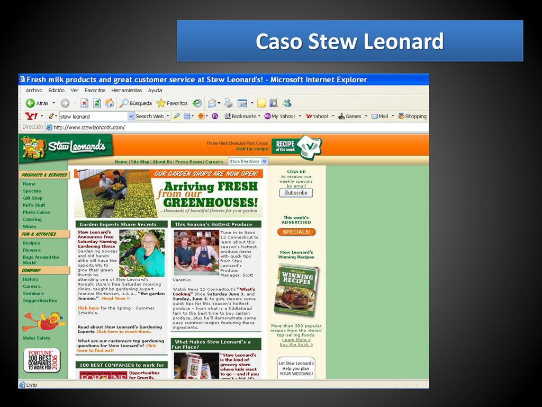Expand the My Yahoo! dropdown arrow
Screen dimensions: 542x407
pyautogui.click(x=300, y=116)
